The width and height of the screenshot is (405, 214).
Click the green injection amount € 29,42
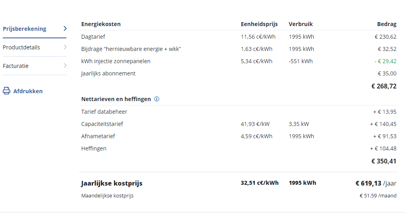click(x=385, y=61)
